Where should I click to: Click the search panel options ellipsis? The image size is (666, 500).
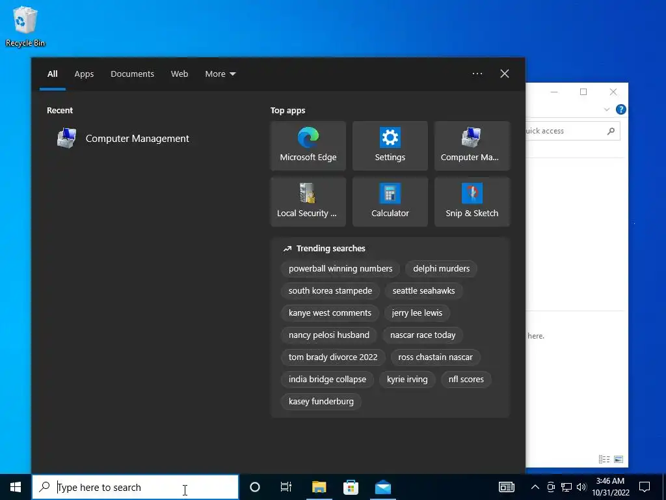coord(477,74)
